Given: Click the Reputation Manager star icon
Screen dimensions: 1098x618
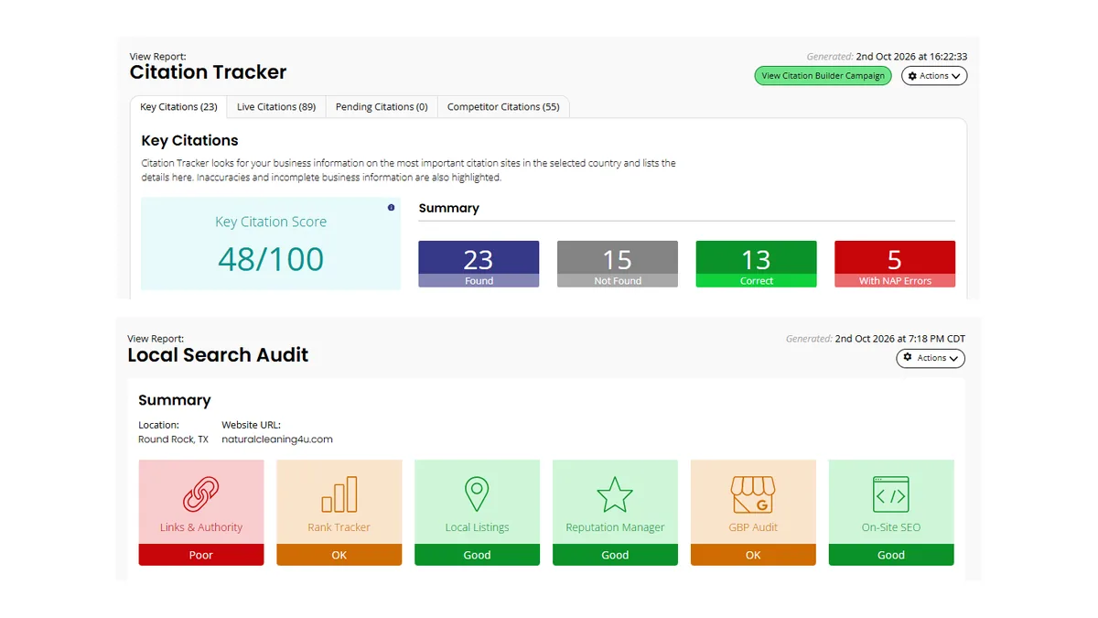Looking at the screenshot, I should tap(615, 494).
